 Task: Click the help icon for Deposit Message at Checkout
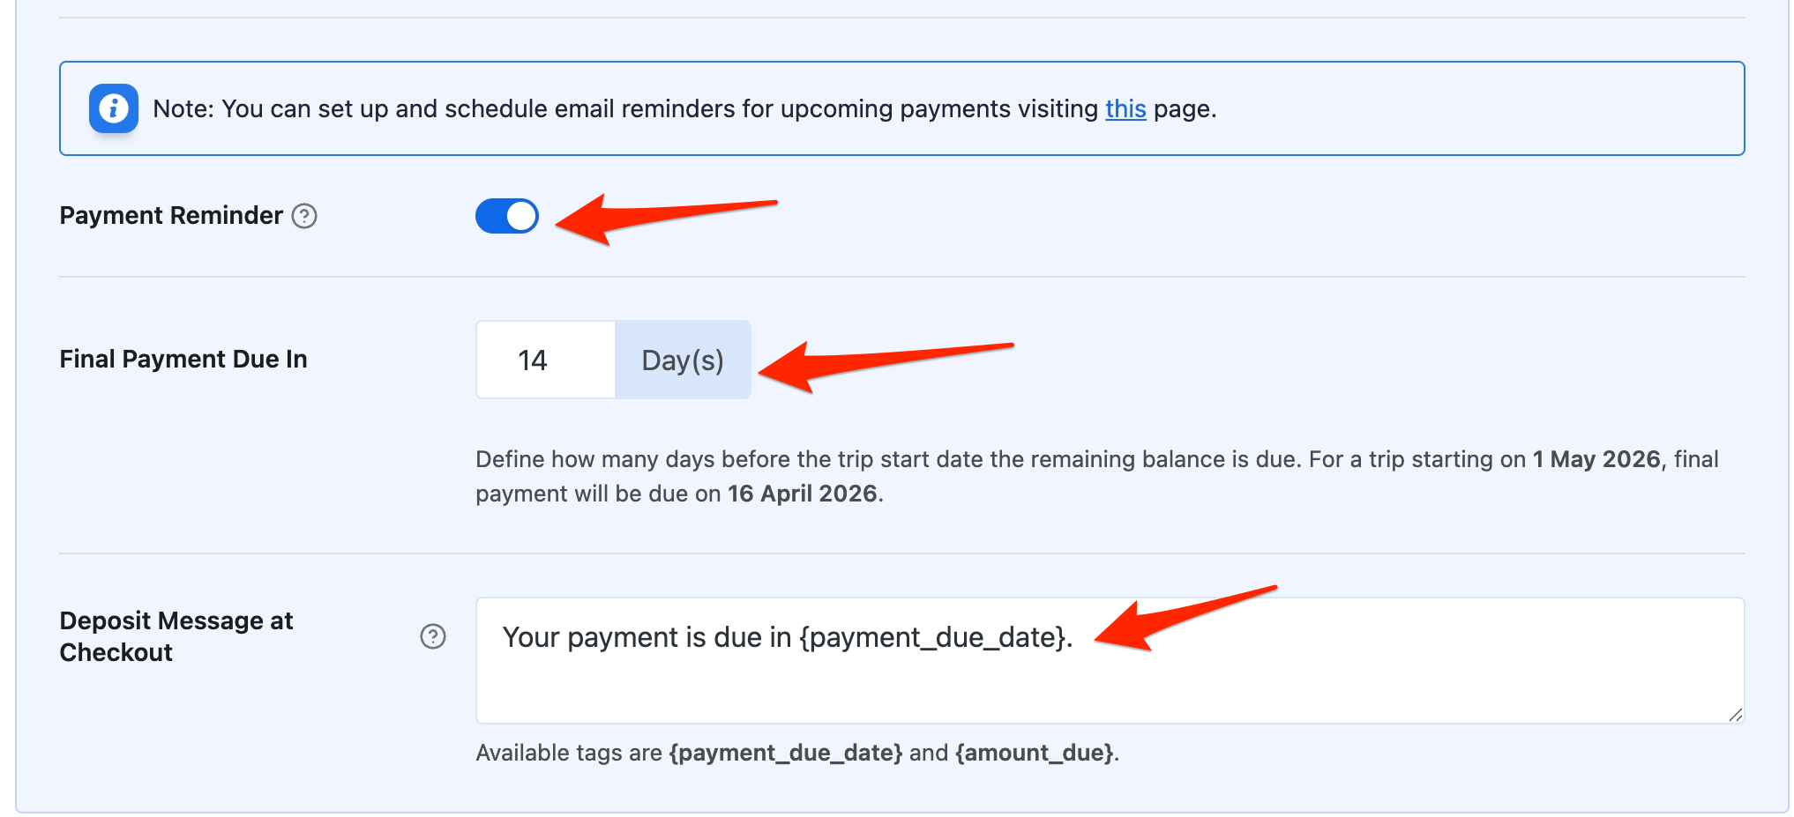pos(433,636)
